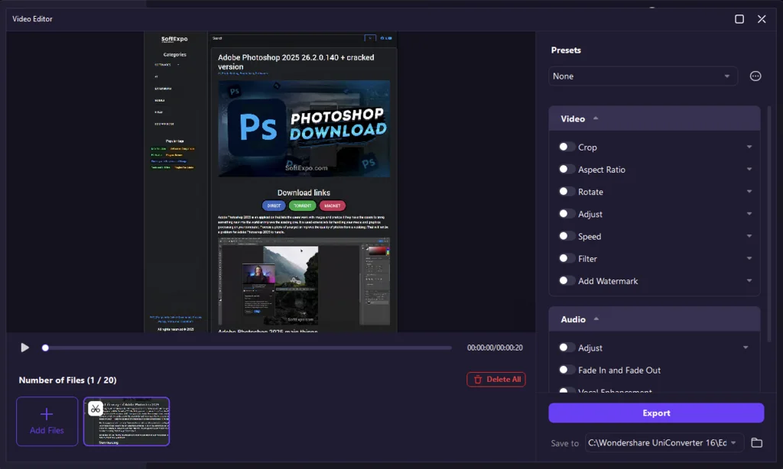Close the Video Editor window
The height and width of the screenshot is (469, 783).
(x=762, y=19)
